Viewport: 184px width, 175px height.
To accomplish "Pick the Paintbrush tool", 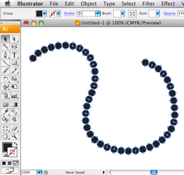I will 6,70.
